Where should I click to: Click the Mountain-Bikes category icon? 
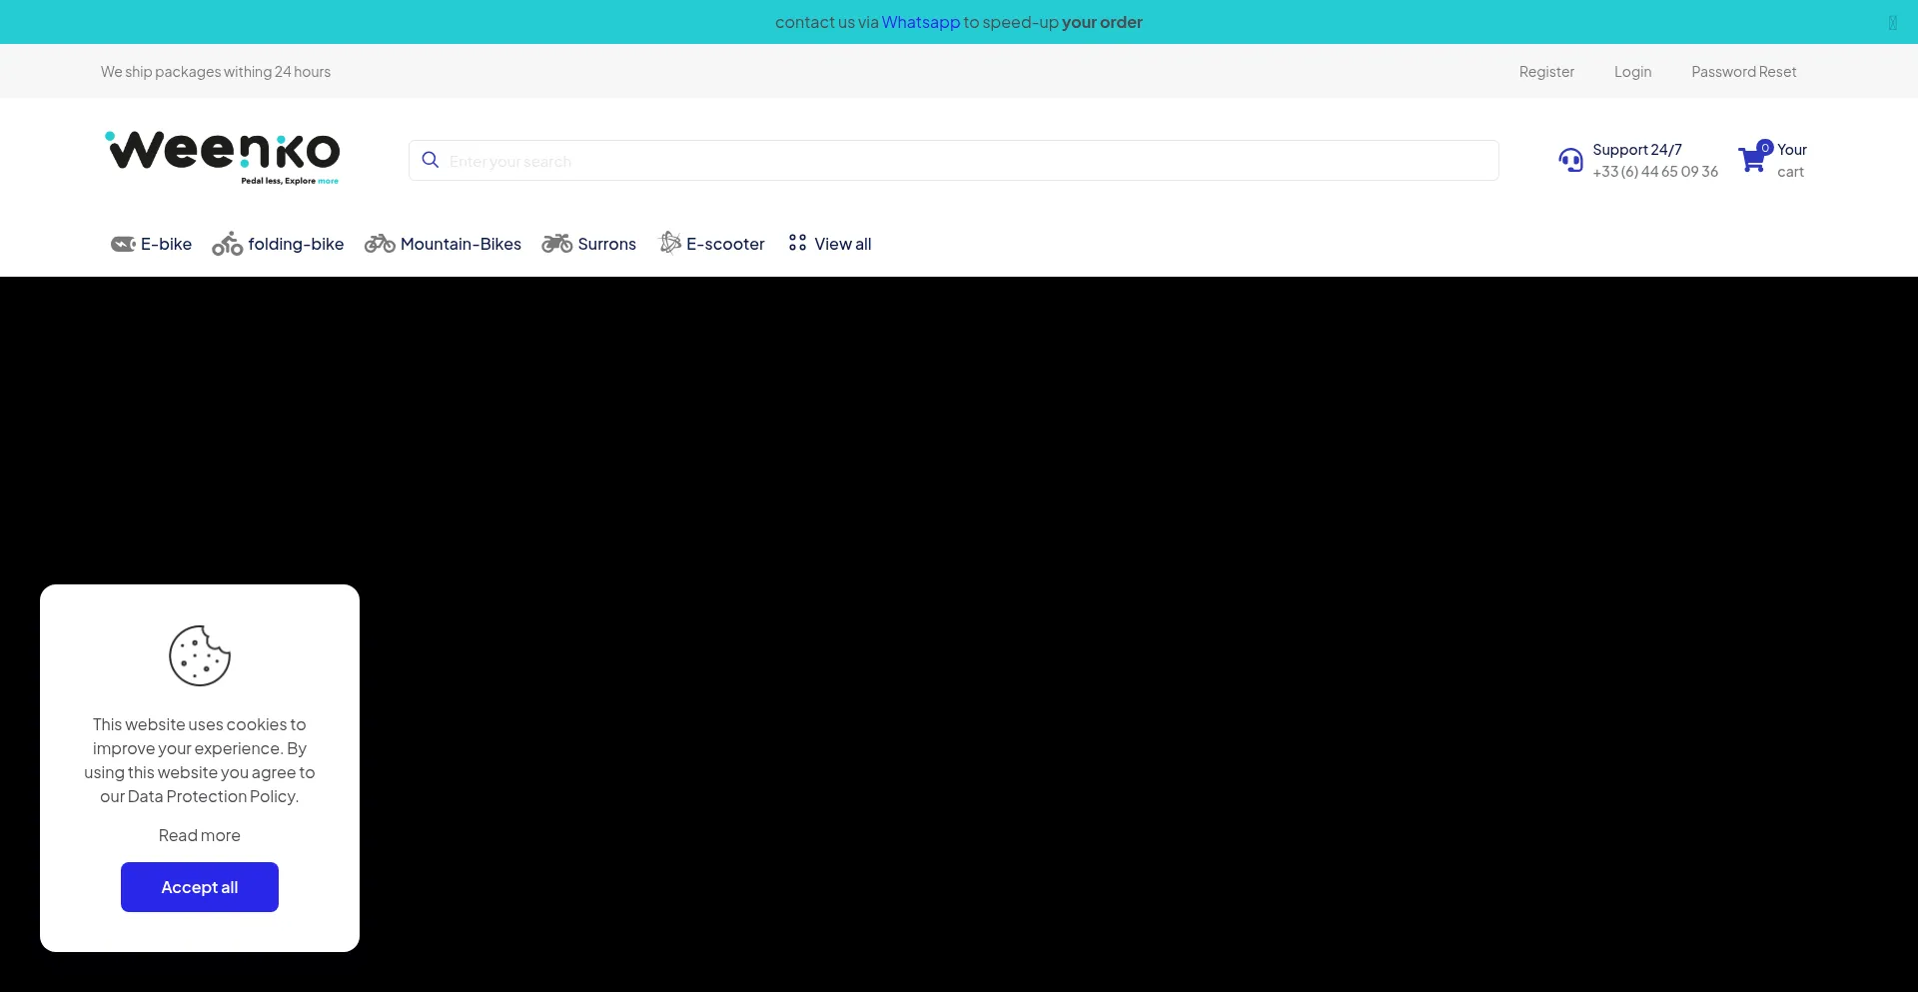click(380, 244)
